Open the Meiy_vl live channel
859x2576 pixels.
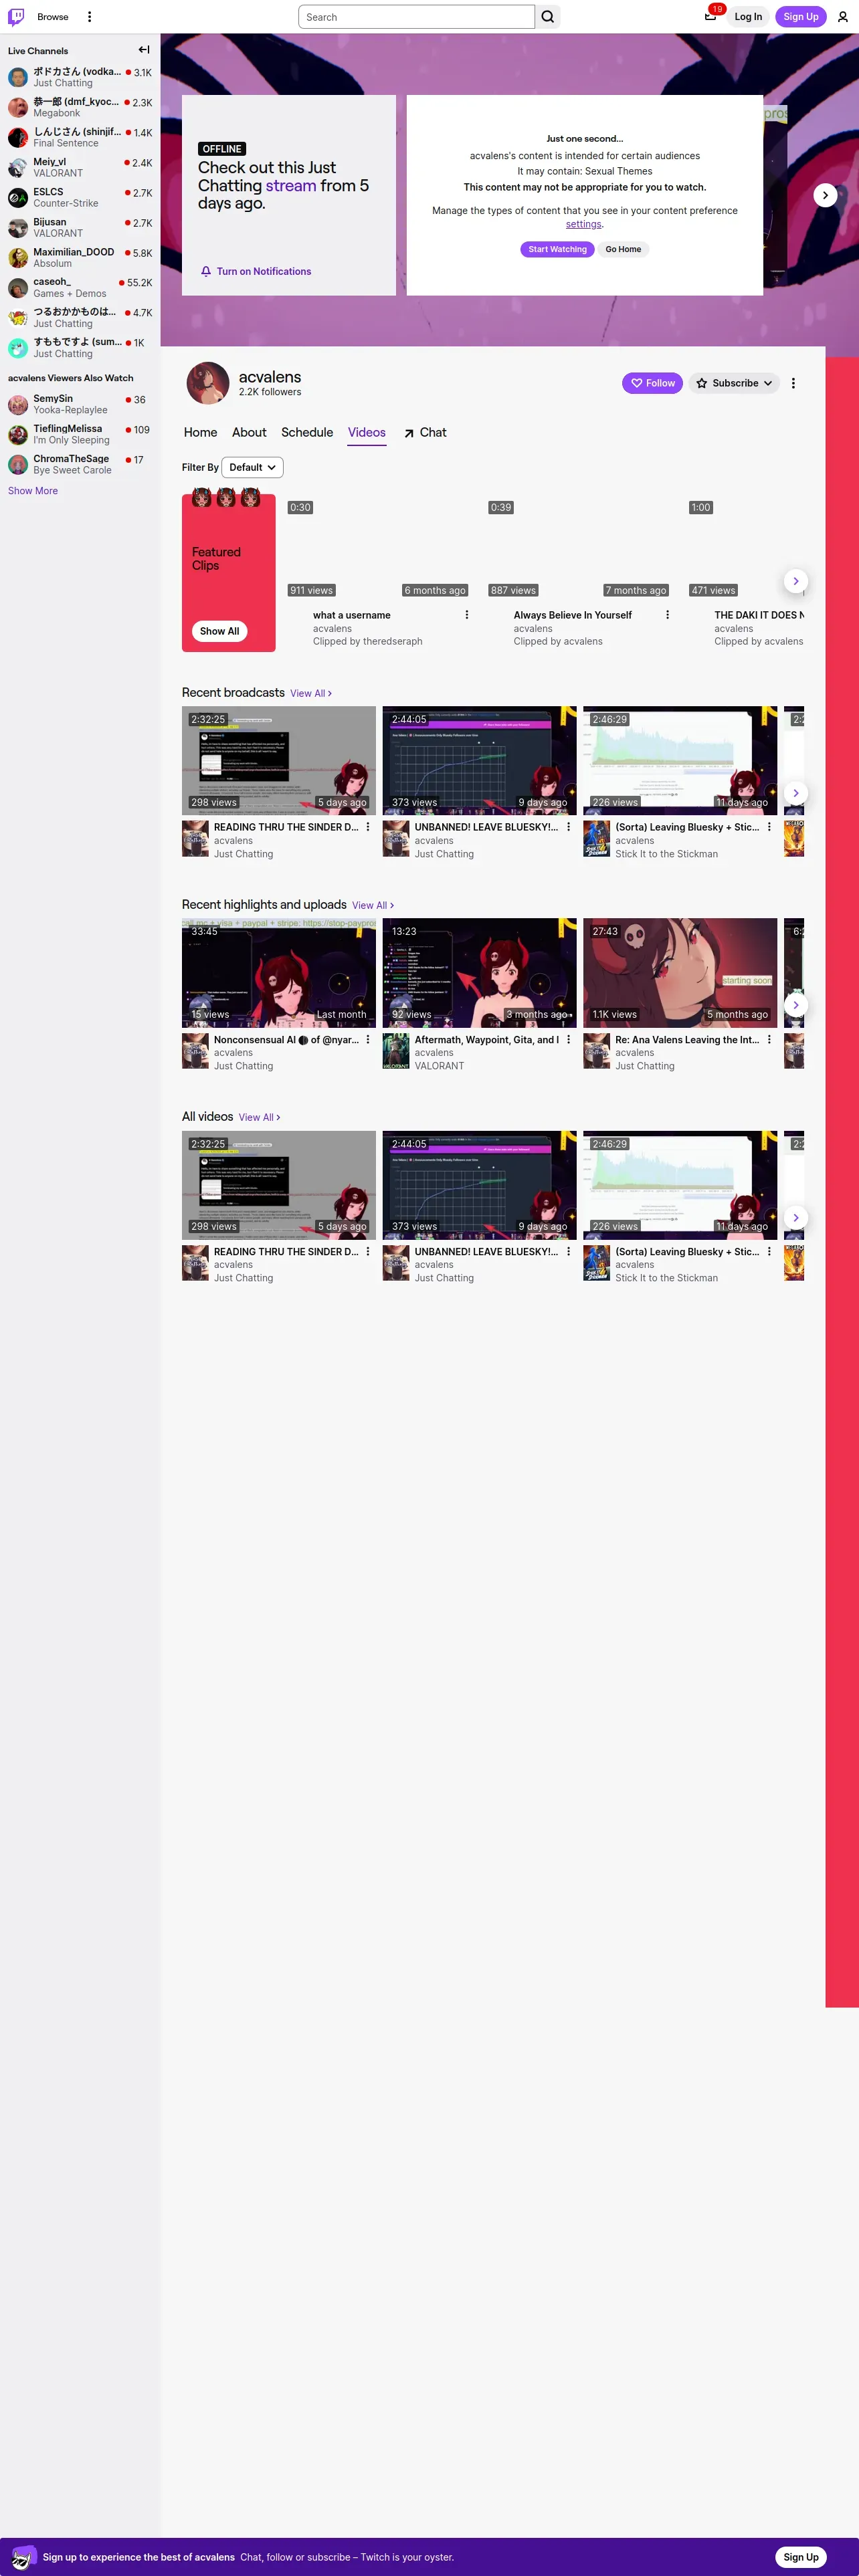click(x=80, y=168)
